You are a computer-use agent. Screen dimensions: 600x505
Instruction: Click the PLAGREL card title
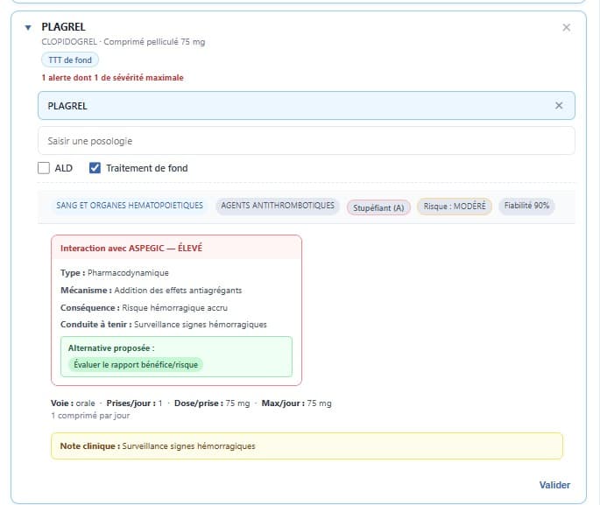[64, 27]
